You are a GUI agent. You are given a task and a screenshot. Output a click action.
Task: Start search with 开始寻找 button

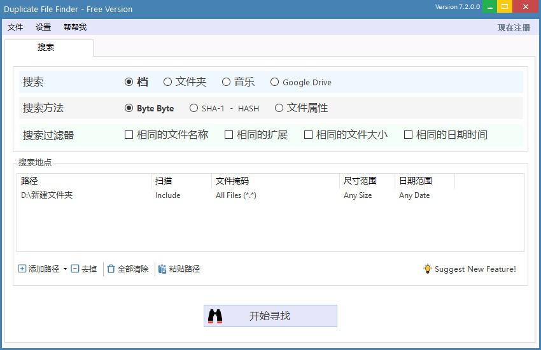(x=270, y=316)
